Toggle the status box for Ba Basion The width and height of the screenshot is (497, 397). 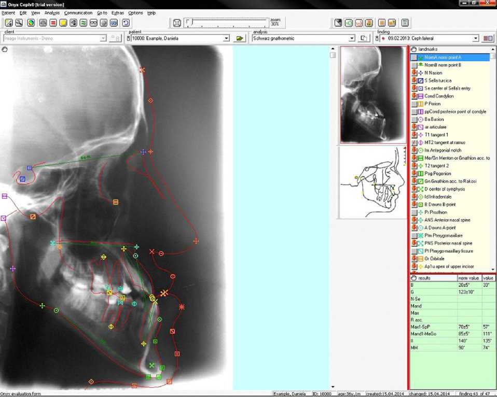[414, 119]
